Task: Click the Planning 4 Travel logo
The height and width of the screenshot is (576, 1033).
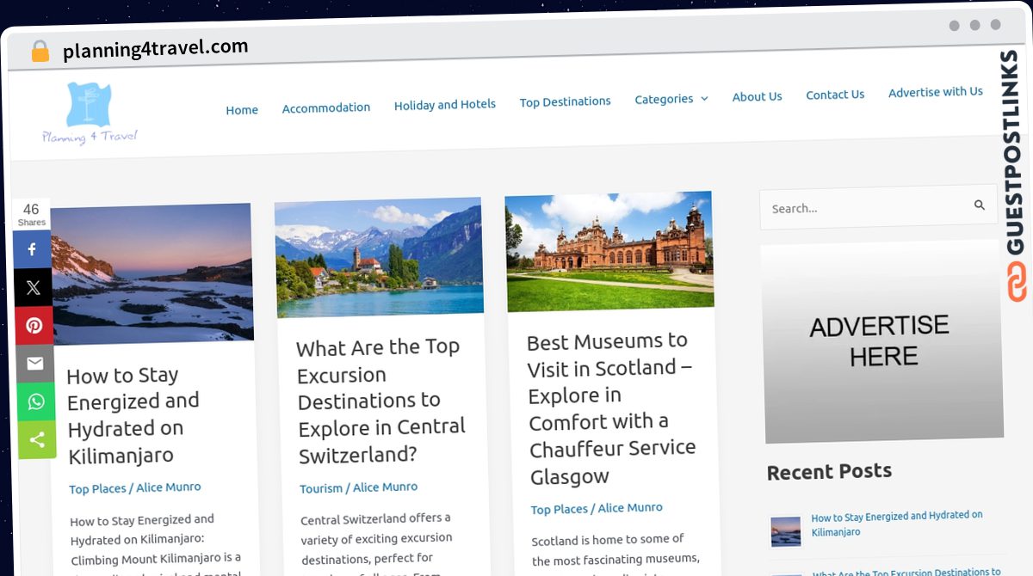Action: 90,113
